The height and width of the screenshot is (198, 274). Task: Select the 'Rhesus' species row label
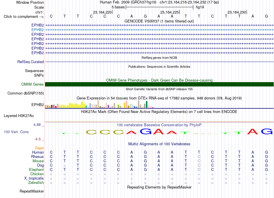click(37, 156)
